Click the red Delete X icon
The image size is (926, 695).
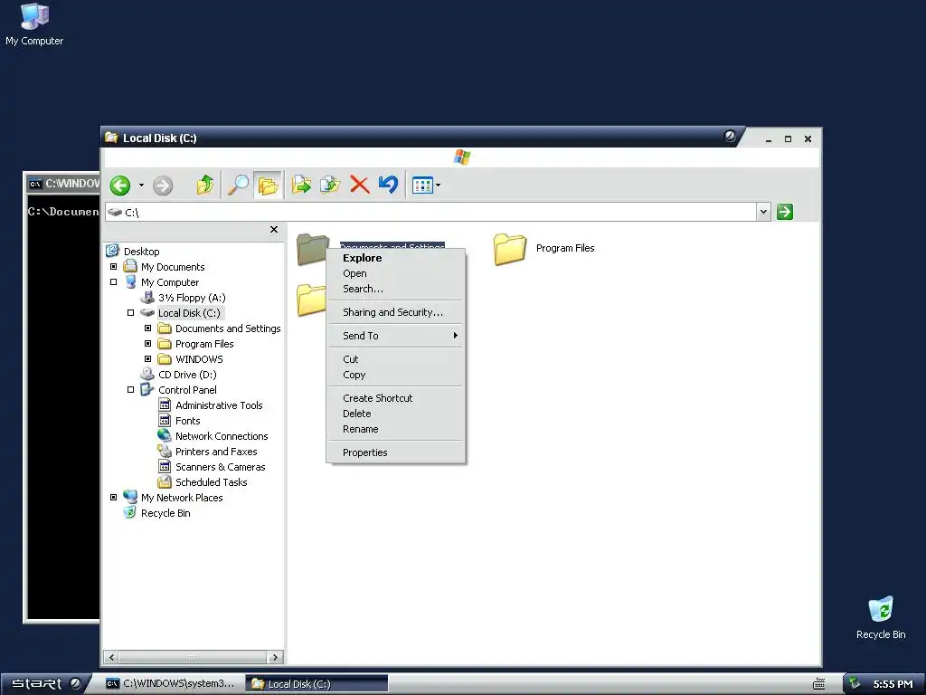[x=359, y=185]
